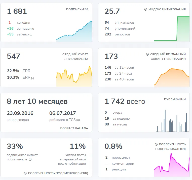Image resolution: width=192 pixels, height=180 pixels.
Task: Open the yellow average reach chart
Action: (74, 76)
